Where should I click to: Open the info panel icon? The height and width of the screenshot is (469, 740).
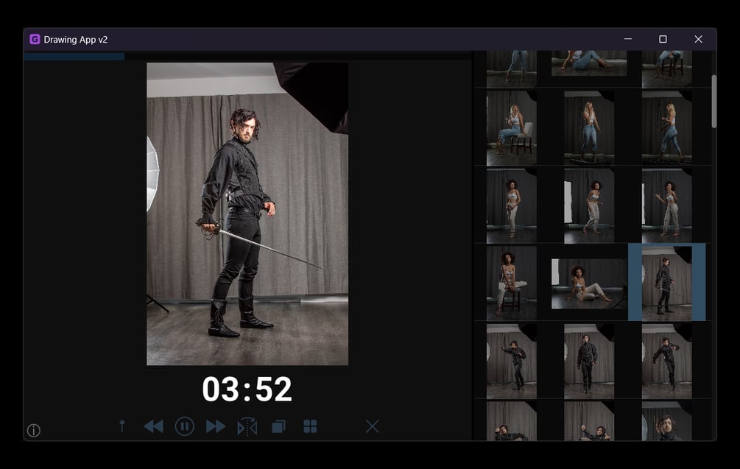(34, 430)
